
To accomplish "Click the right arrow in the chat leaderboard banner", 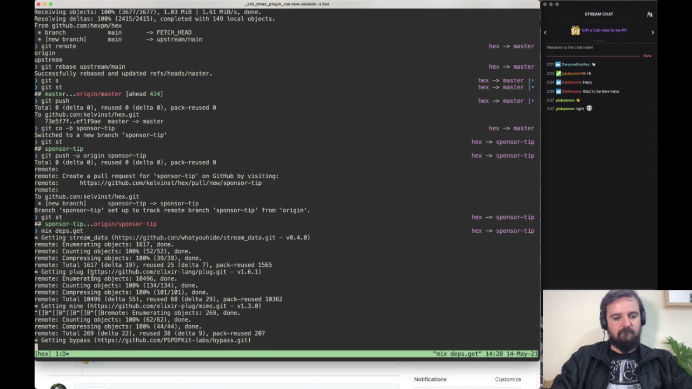I will point(653,32).
